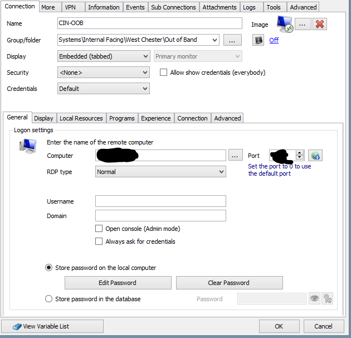Open the Security dropdown

click(104, 73)
